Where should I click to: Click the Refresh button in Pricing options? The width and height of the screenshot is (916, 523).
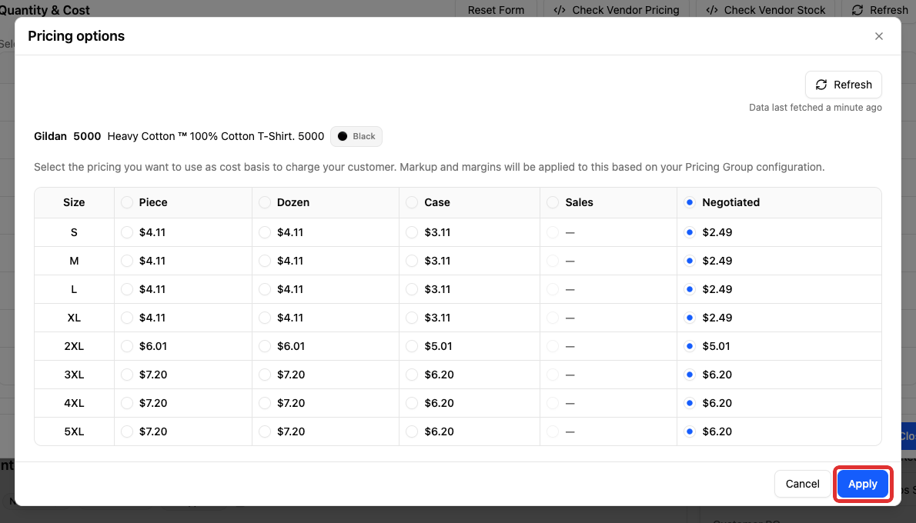coord(843,85)
